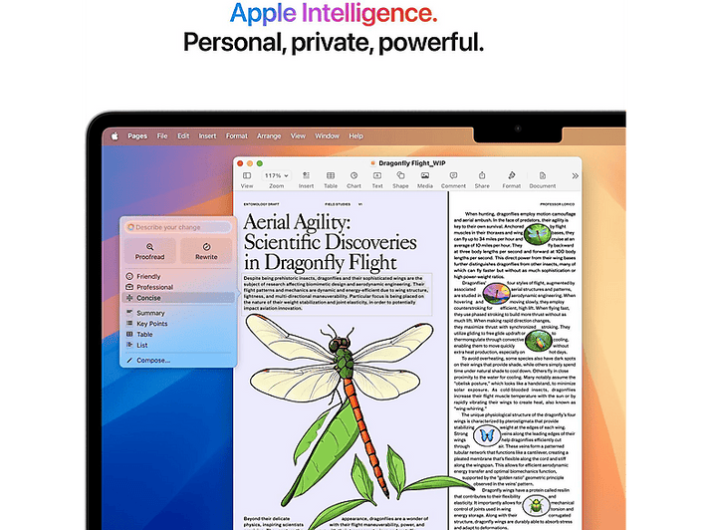Open the Share toolbar icon
710x530 pixels.
[482, 175]
